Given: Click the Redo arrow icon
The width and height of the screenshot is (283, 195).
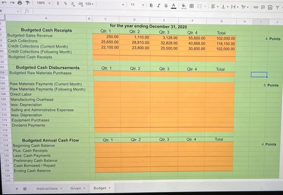Looking at the screenshot, I should pos(12,3).
